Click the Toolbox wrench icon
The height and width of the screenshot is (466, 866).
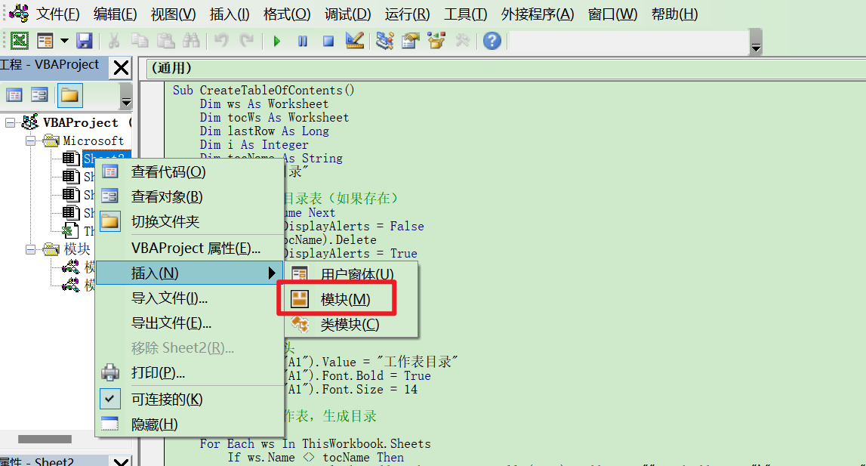coord(462,41)
